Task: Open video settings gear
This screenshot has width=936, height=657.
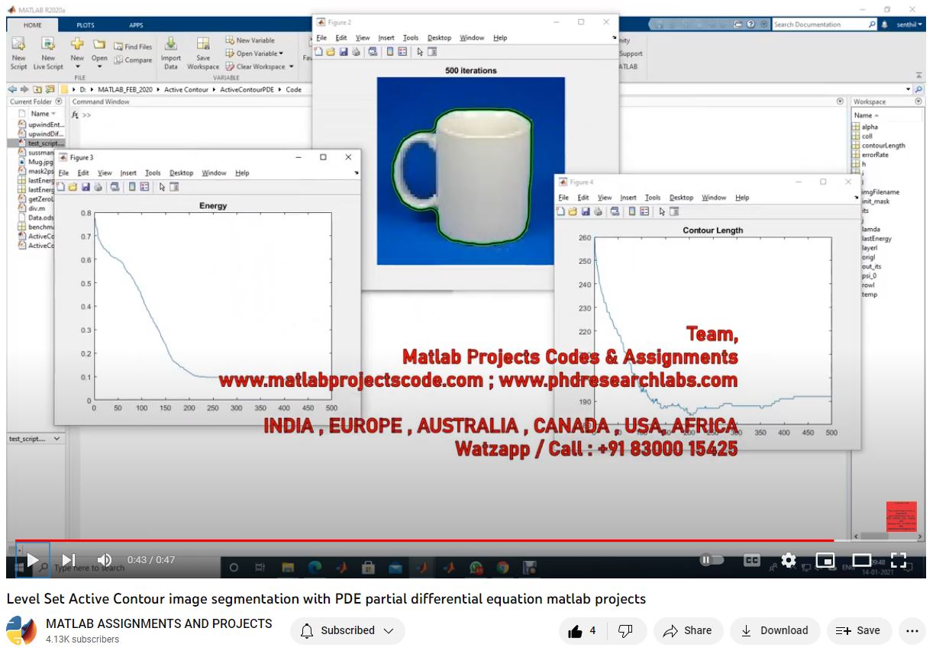Action: point(789,560)
